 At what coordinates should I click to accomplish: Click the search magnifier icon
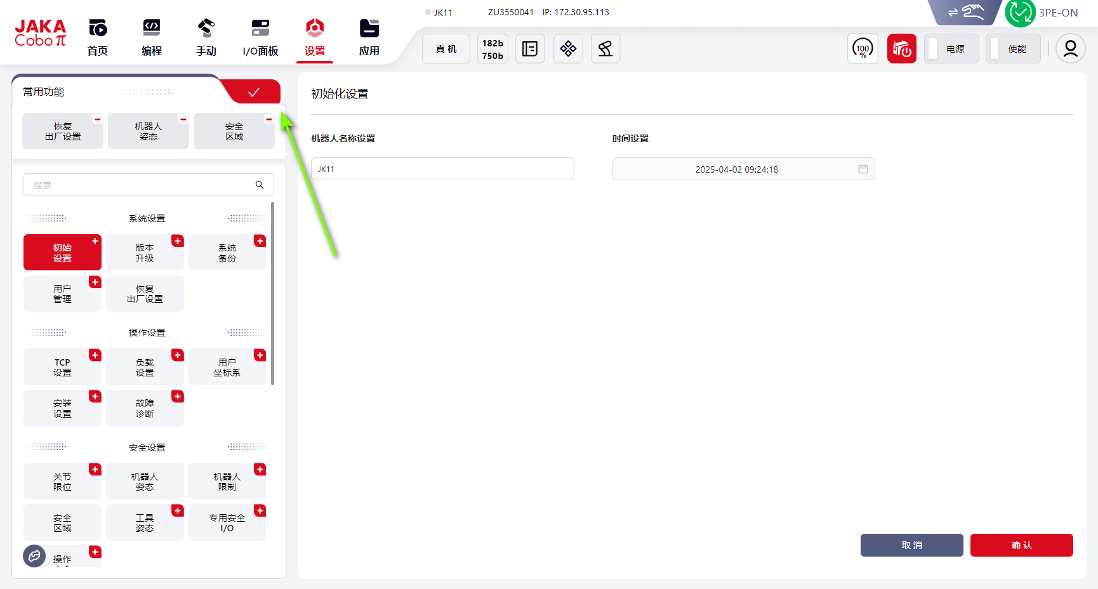(260, 185)
